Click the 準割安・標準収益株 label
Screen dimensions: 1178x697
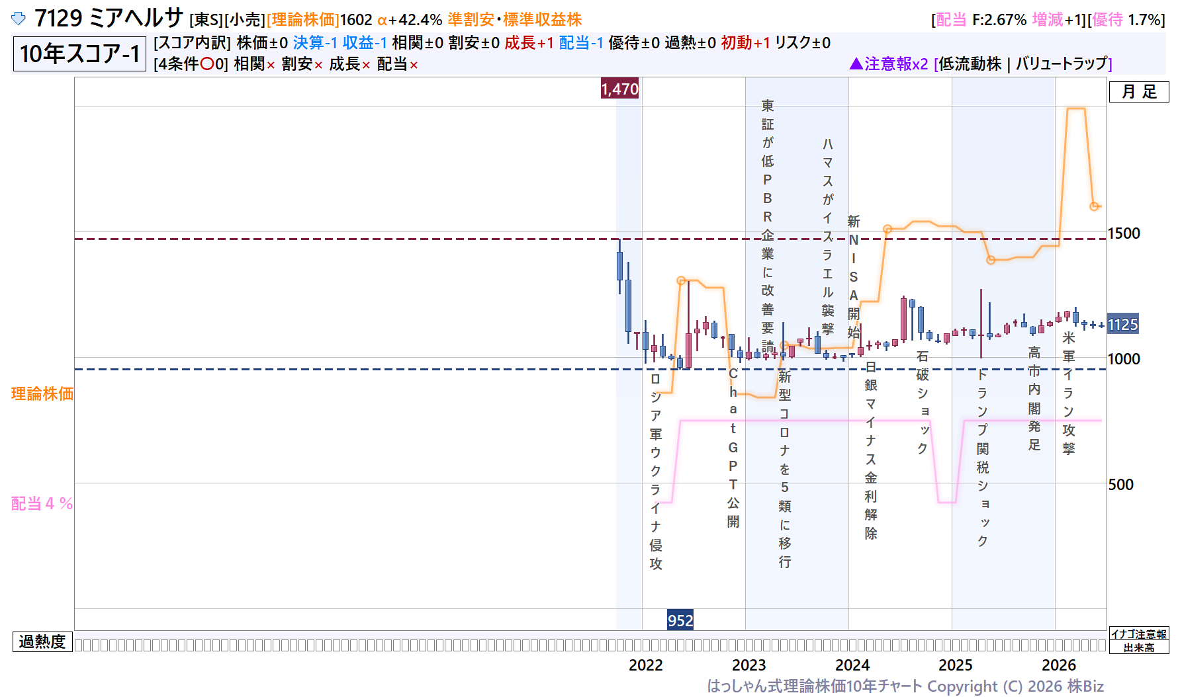(515, 20)
